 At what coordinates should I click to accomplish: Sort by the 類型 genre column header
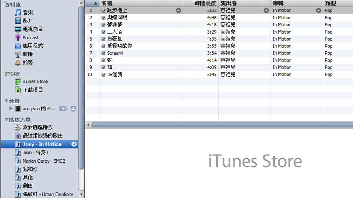338,3
